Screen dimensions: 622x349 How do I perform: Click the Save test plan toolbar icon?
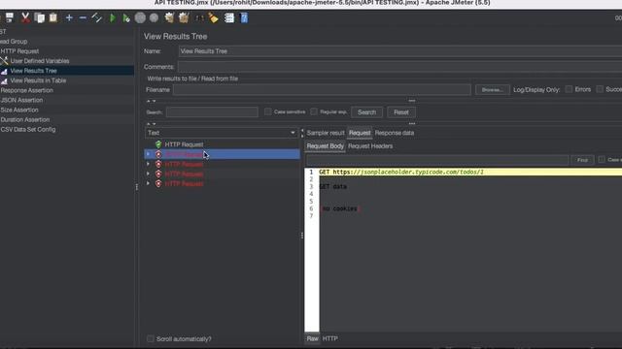tap(10, 17)
